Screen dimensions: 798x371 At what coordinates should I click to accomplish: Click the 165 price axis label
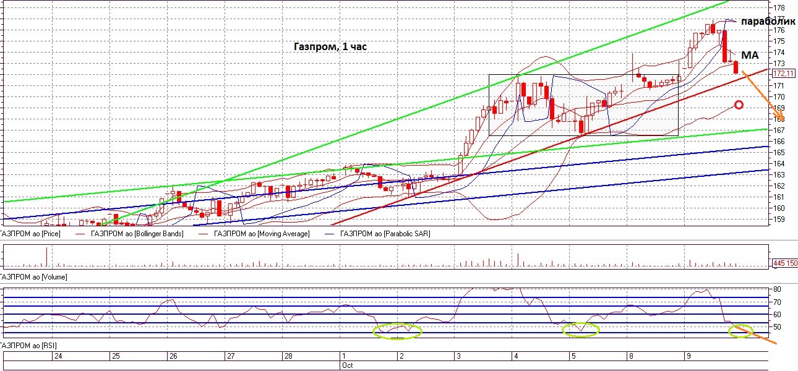779,152
